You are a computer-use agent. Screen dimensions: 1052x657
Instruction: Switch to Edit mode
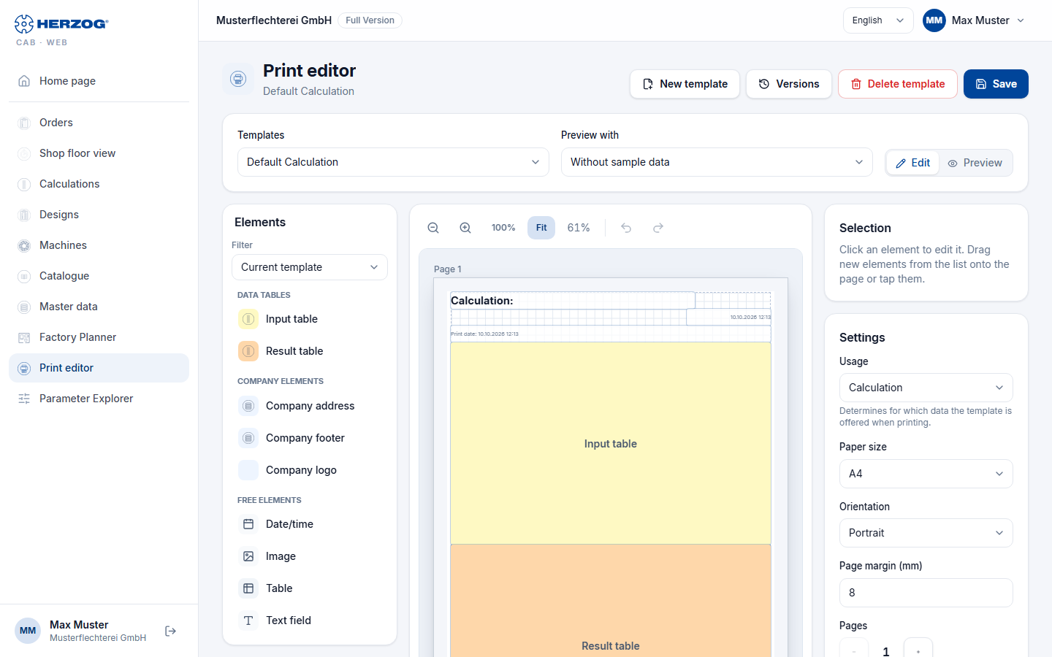click(x=913, y=163)
